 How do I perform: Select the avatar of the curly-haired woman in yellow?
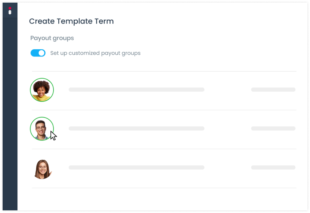point(42,90)
